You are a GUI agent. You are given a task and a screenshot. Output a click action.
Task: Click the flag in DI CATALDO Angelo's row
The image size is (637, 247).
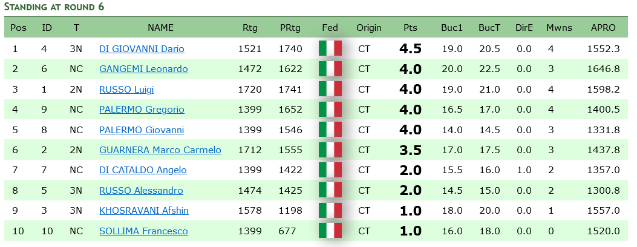[x=330, y=170]
